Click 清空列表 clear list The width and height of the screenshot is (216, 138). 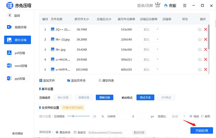coord(106,80)
